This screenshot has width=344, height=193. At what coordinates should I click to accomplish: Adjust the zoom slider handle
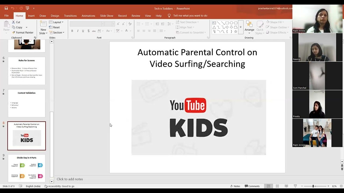pos(313,186)
